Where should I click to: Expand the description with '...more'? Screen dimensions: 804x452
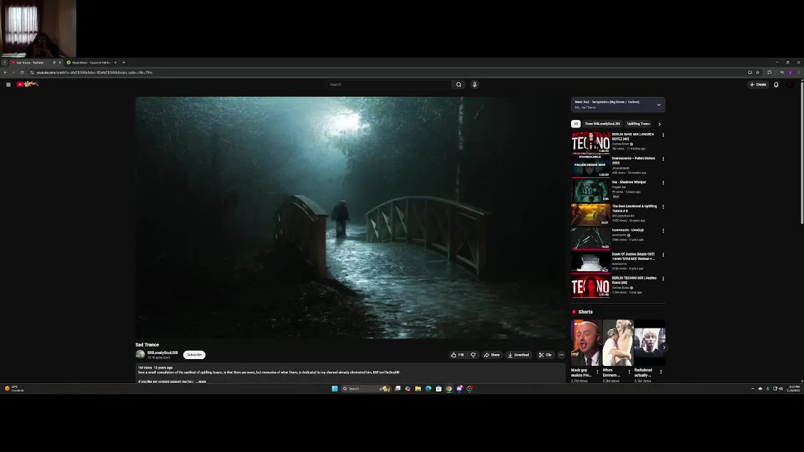point(201,382)
